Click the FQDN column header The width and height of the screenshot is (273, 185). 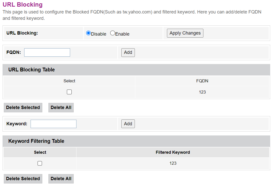pos(202,81)
